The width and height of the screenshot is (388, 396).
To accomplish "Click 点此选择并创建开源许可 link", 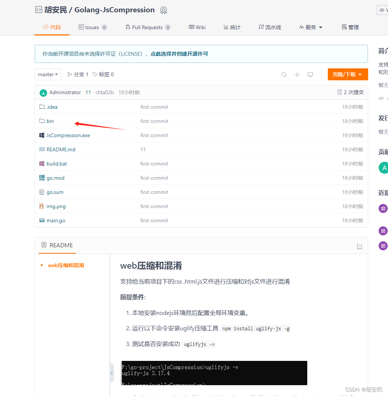I will pos(179,54).
